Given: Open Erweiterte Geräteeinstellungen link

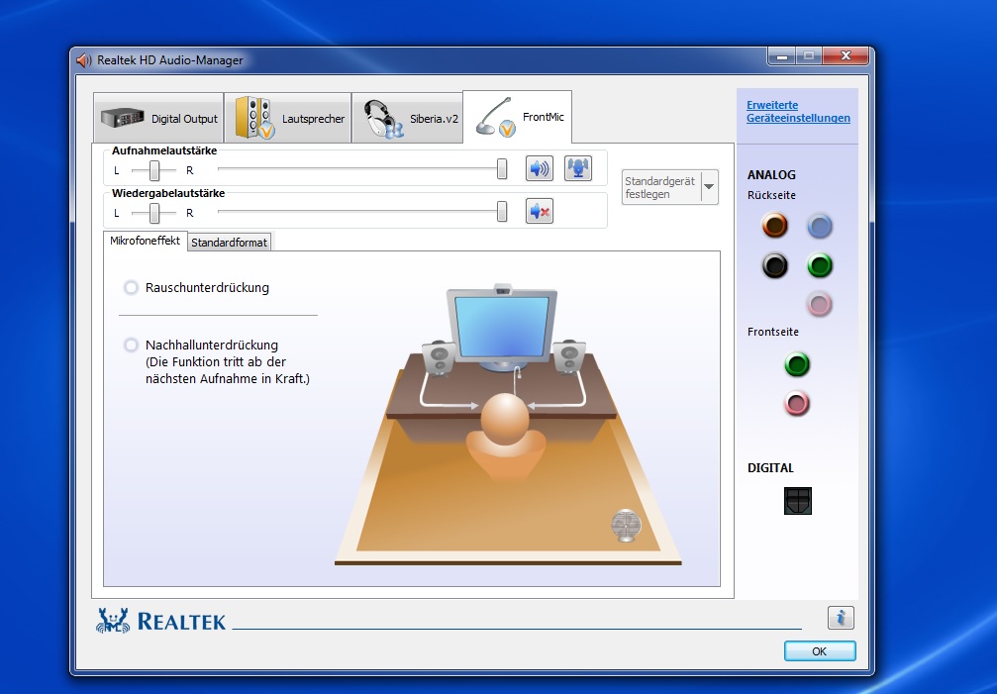Looking at the screenshot, I should pos(798,111).
